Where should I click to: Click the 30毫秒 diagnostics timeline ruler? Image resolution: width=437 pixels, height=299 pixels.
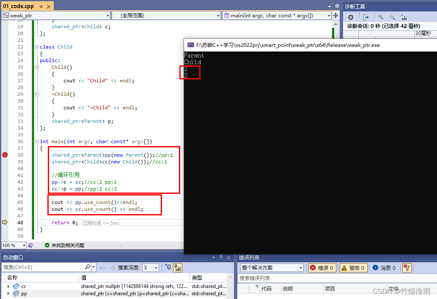pos(423,33)
